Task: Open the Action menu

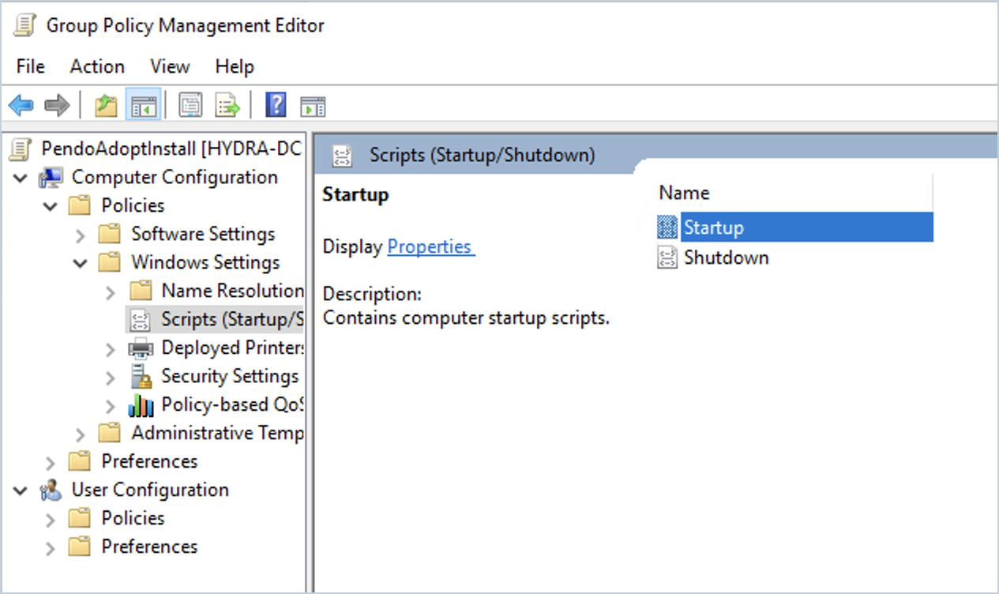Action: coord(97,66)
